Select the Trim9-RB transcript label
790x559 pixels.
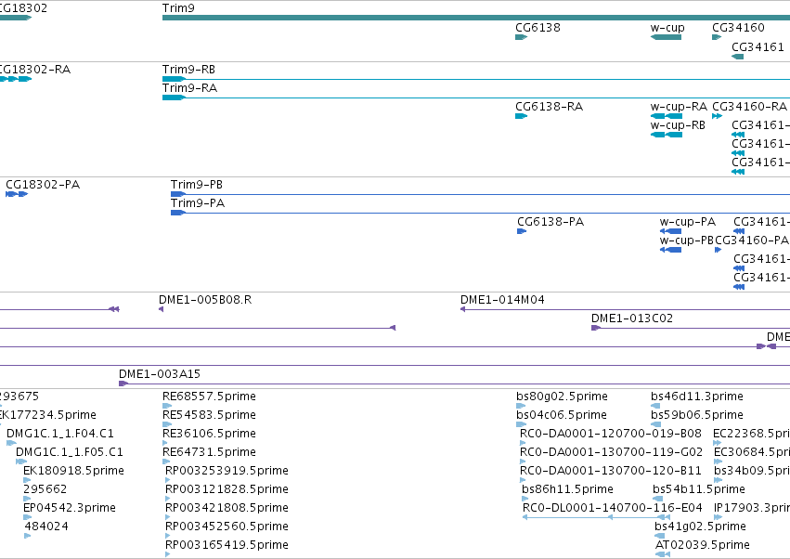pyautogui.click(x=189, y=70)
